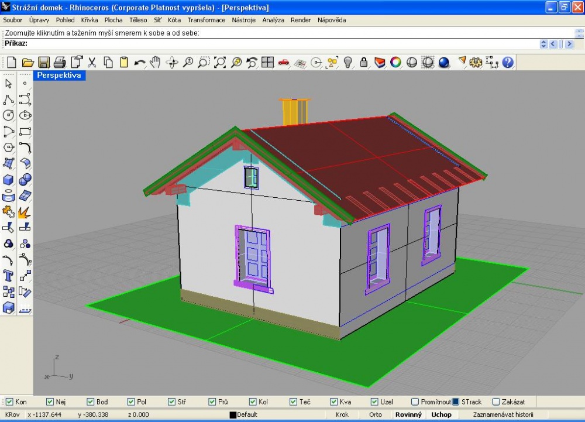The height and width of the screenshot is (422, 585).
Task: Click the Print icon
Action: pyautogui.click(x=60, y=62)
